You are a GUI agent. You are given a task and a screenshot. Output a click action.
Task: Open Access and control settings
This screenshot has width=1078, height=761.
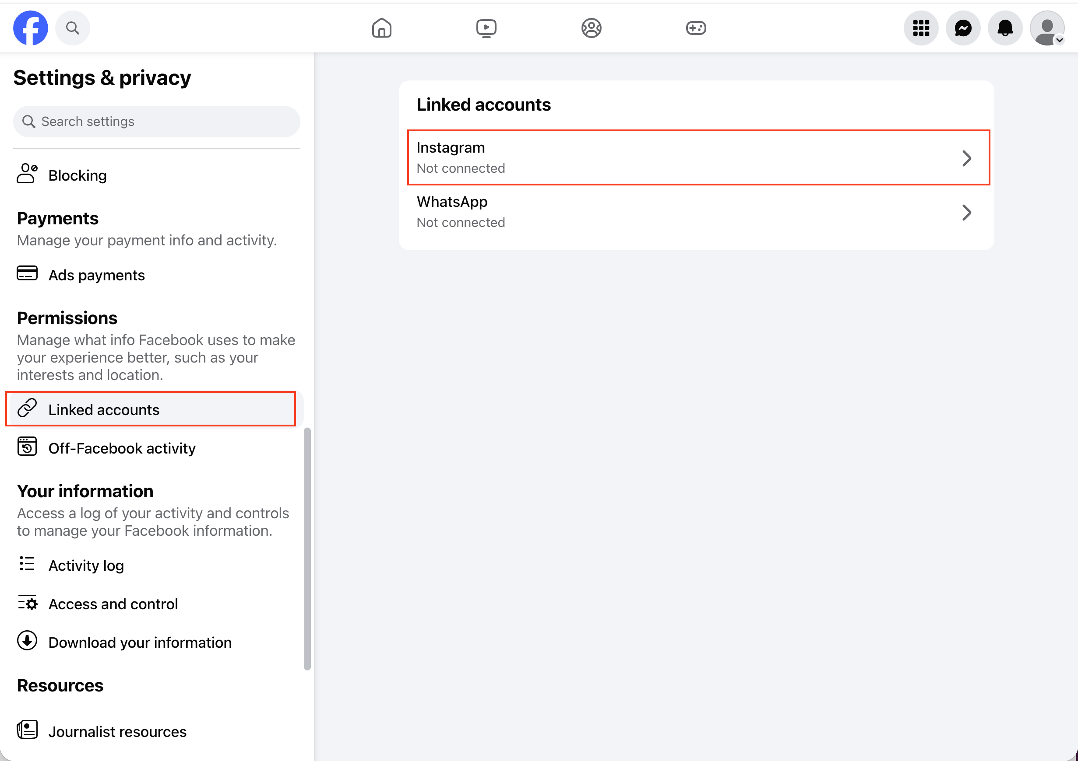pyautogui.click(x=157, y=604)
